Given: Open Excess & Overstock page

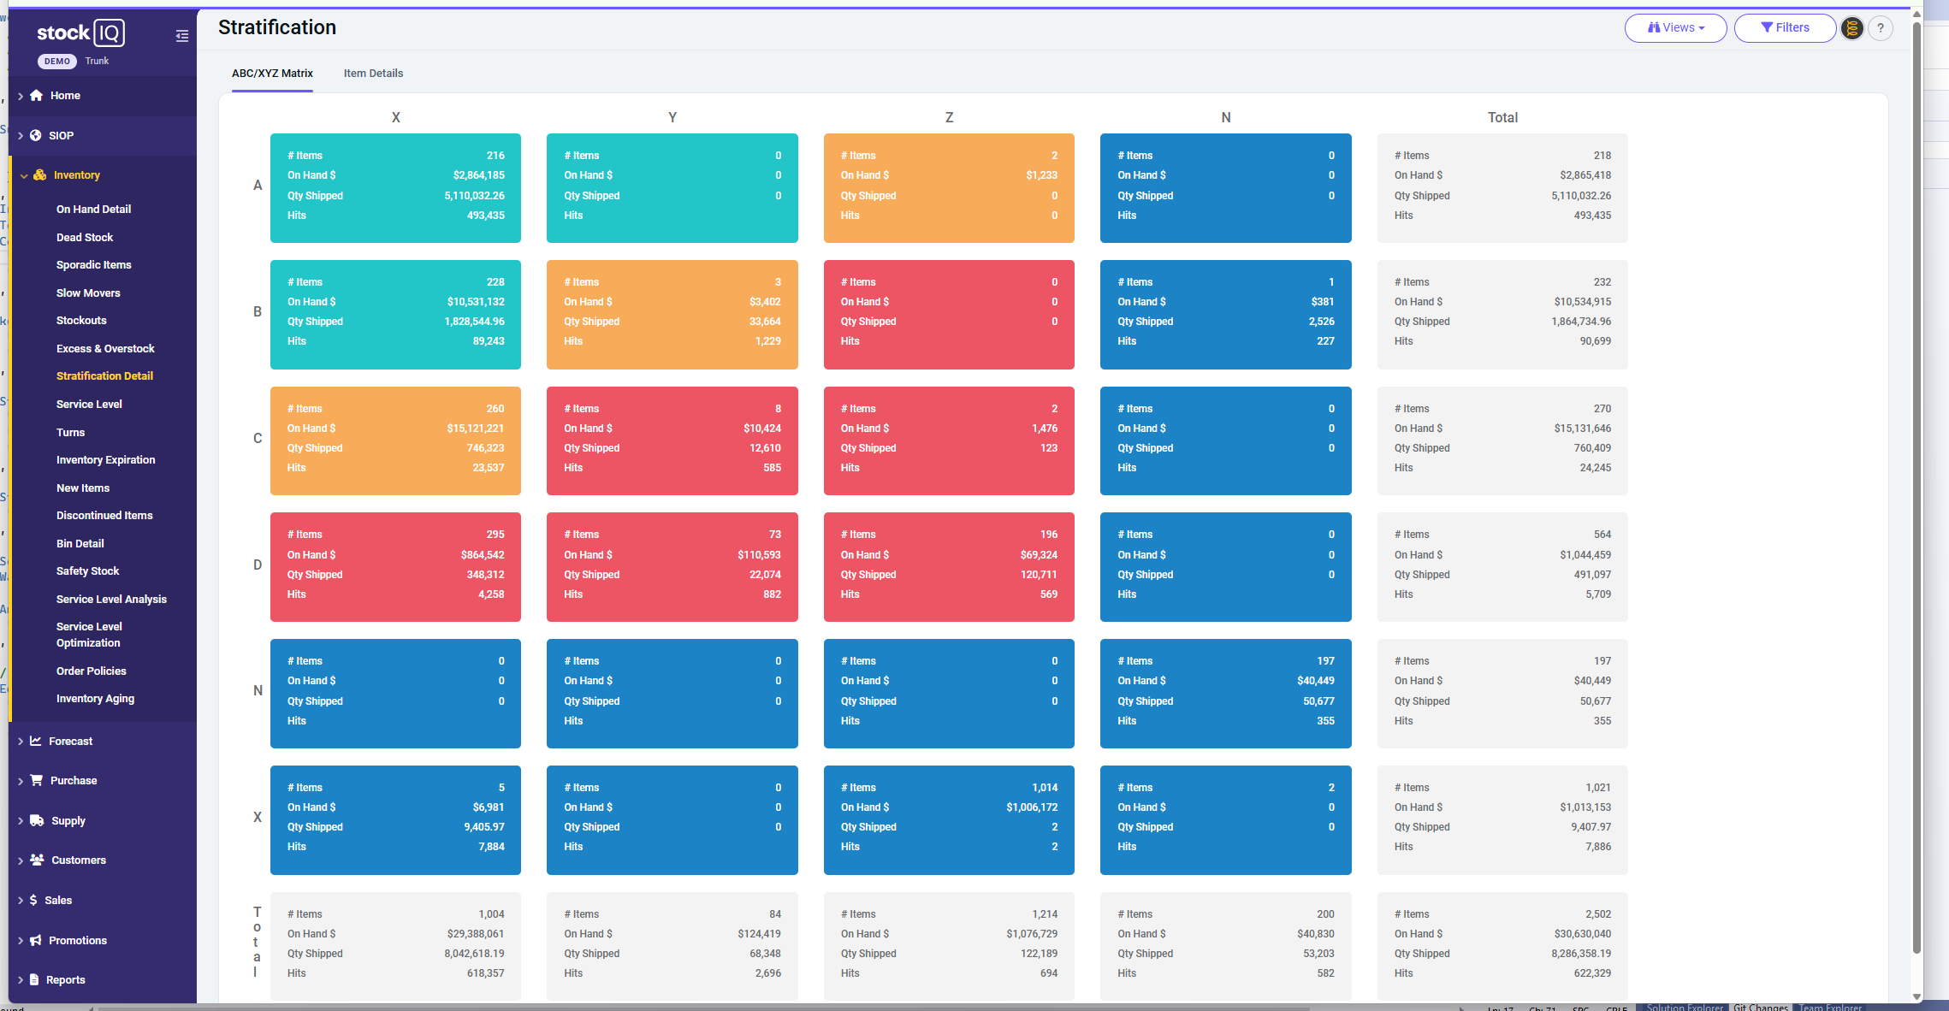Looking at the screenshot, I should pos(105,348).
